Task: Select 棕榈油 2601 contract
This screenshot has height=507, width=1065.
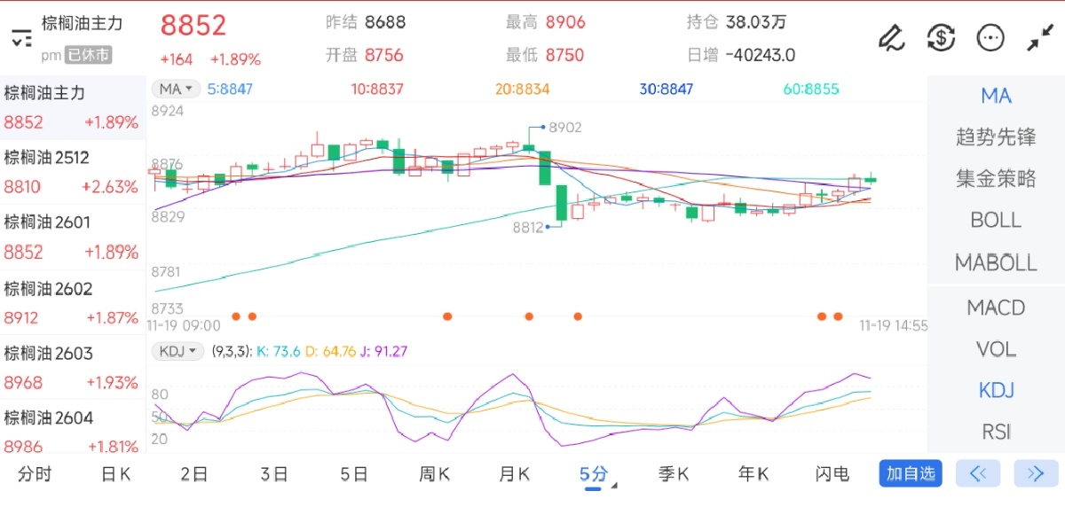Action: [73, 238]
